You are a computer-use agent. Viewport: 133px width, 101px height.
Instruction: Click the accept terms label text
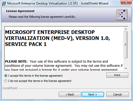pos(35,76)
